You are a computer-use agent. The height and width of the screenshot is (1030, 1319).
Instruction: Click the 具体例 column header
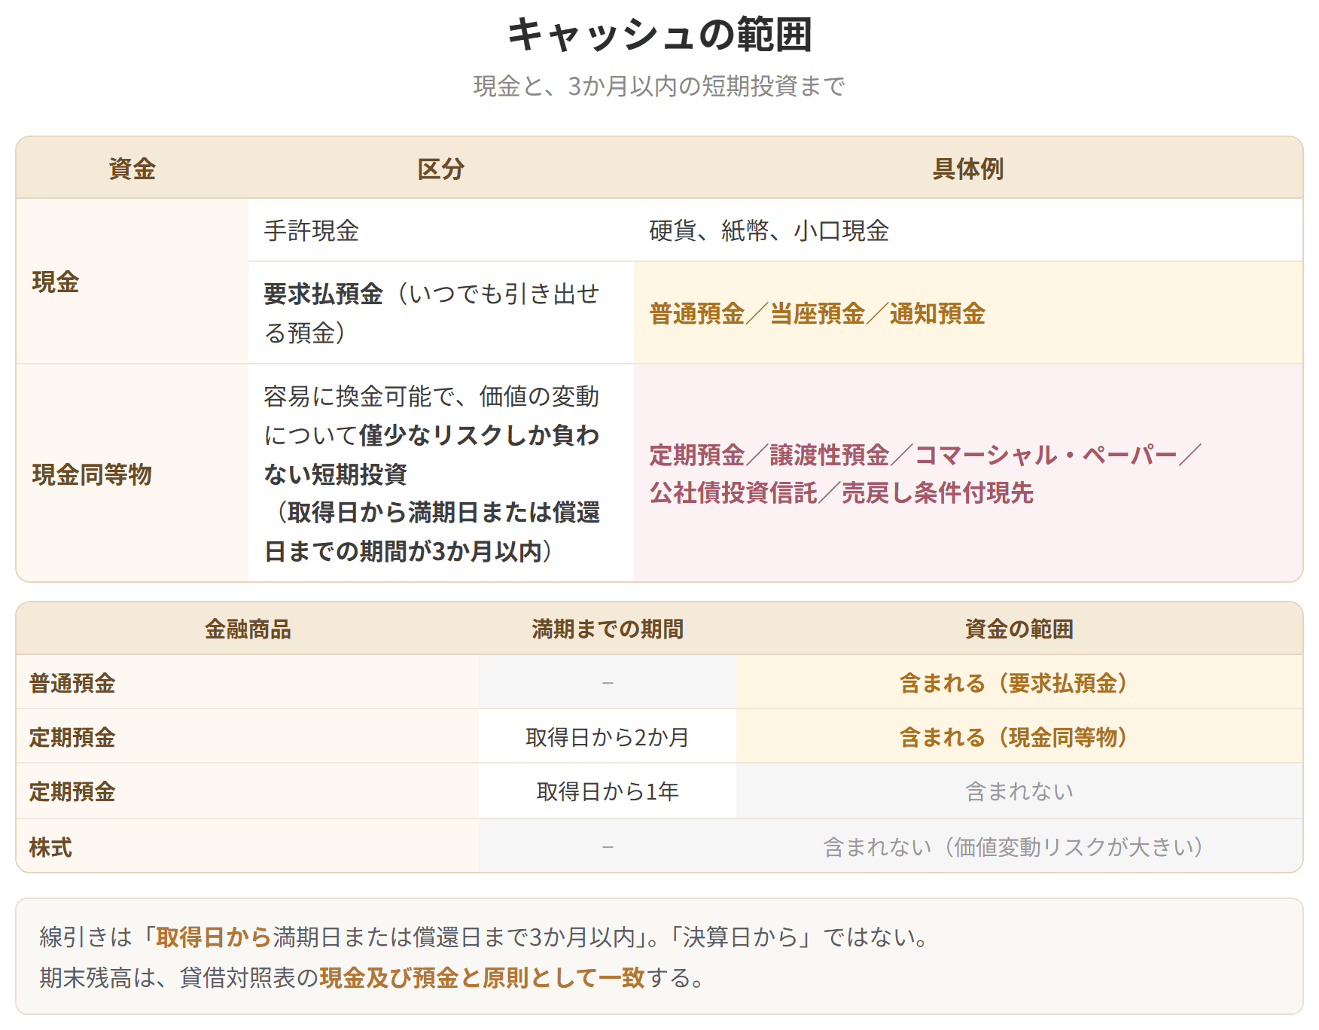coord(968,169)
